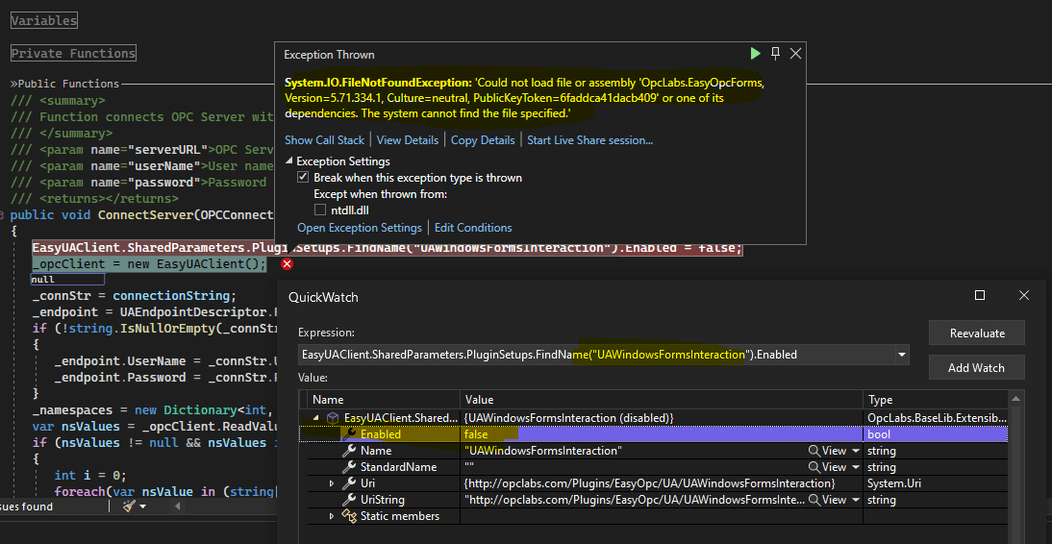This screenshot has height=544, width=1052.
Task: Click the Copy Details link
Action: tap(483, 140)
